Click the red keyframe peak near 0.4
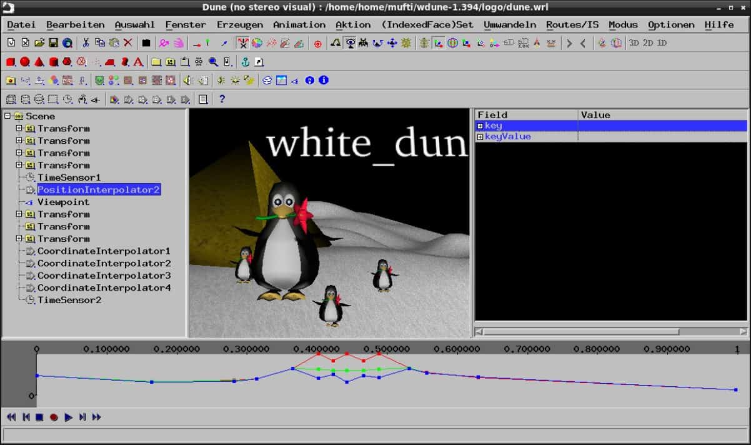Viewport: 751px width, 445px height. pos(318,353)
